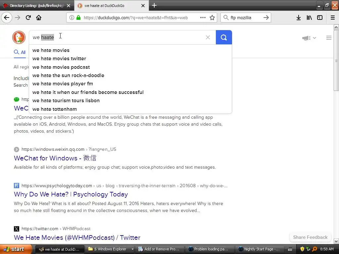Click the page scrollbar down arrow
The width and height of the screenshot is (339, 254).
336,241
